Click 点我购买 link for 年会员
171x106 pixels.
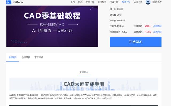[157, 26]
